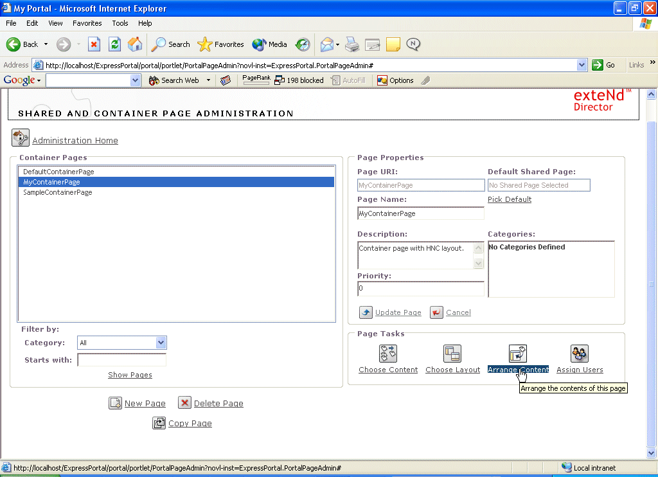Open the Google search box dropdown
Screen dimensions: 658x477
click(x=135, y=80)
